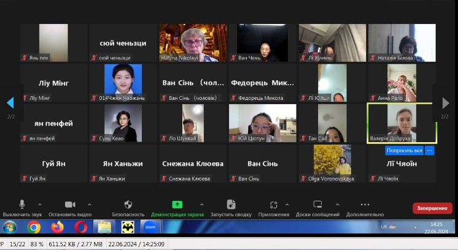The width and height of the screenshot is (458, 250).
Task: Open Windows Start orb in taskbar
Action: coord(9,227)
